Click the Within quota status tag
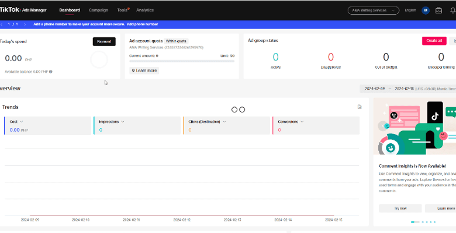 pos(176,41)
